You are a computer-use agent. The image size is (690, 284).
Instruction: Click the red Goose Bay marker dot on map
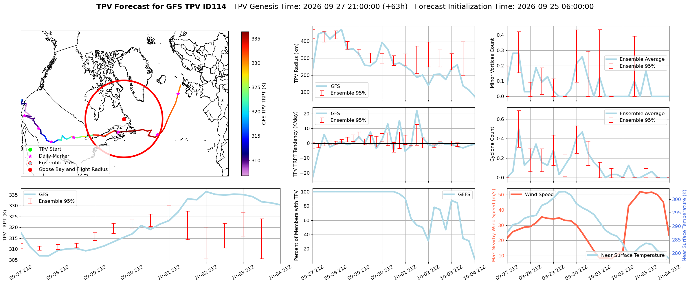click(124, 119)
